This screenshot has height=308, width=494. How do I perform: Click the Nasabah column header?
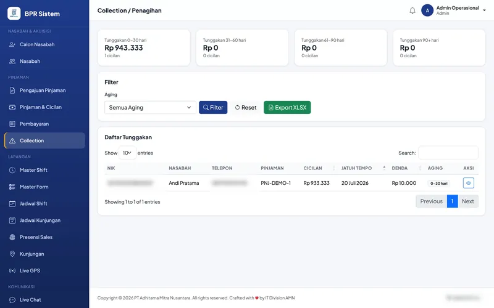[x=188, y=168]
